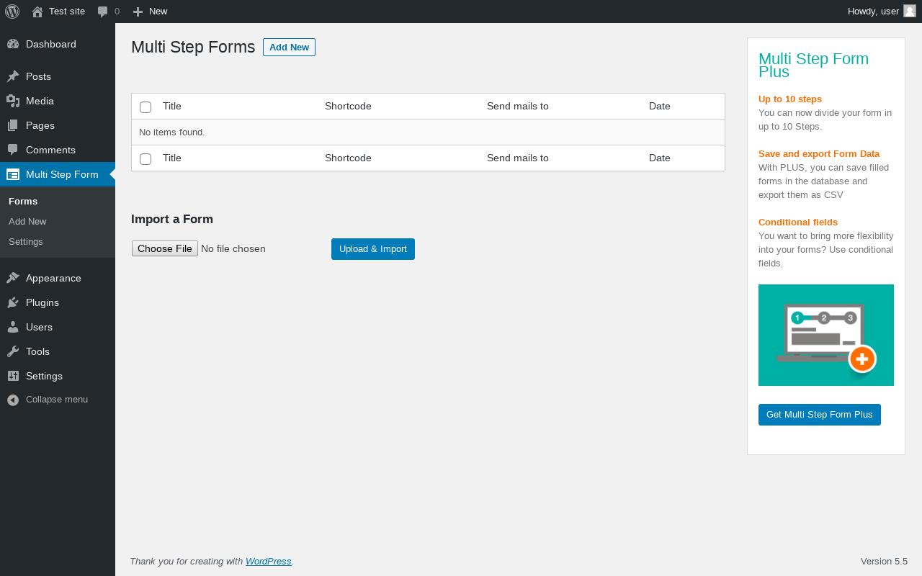Check the select-all checkbox in table header
This screenshot has width=922, height=576.
coord(146,107)
